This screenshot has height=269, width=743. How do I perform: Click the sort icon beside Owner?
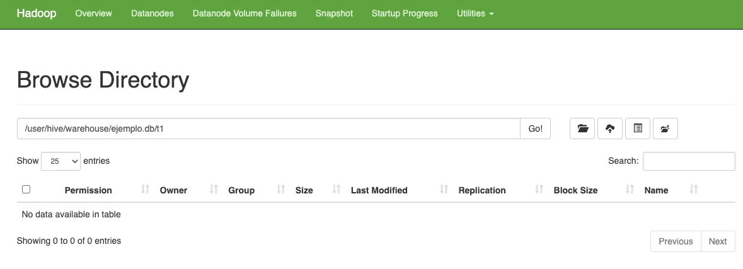pos(214,190)
